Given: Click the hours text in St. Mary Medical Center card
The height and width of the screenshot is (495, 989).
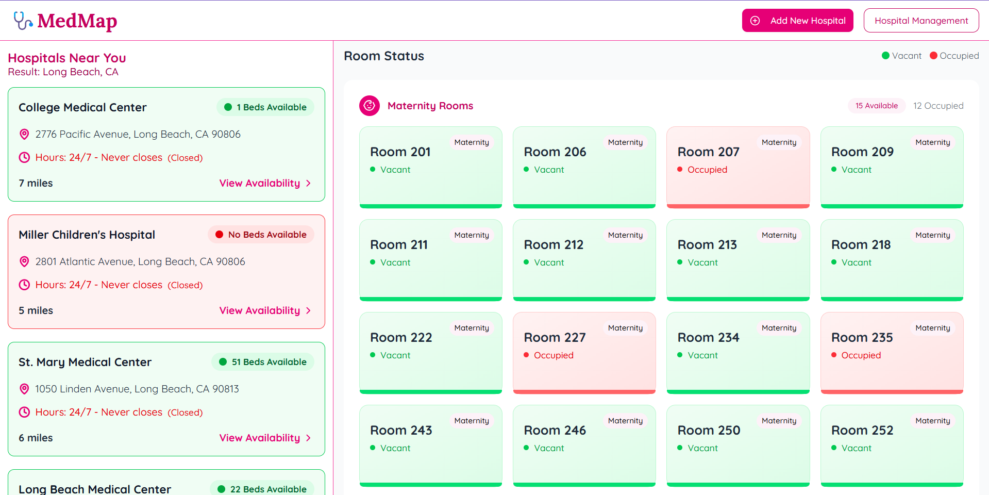Looking at the screenshot, I should click(119, 412).
